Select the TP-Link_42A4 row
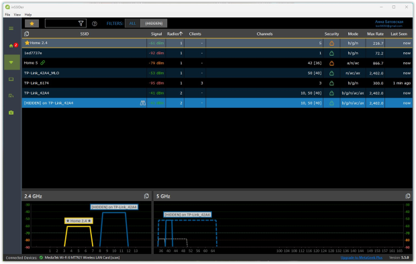The image size is (416, 264). [x=217, y=93]
